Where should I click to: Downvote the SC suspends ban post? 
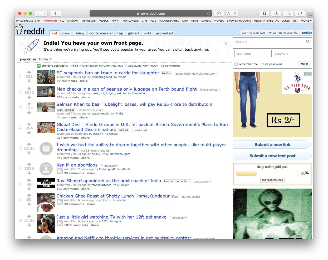(x=29, y=81)
